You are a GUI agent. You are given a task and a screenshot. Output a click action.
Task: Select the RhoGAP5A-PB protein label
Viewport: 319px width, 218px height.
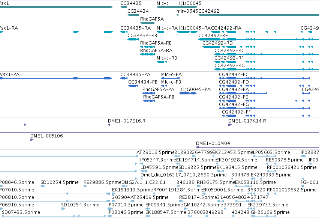pos(159,97)
